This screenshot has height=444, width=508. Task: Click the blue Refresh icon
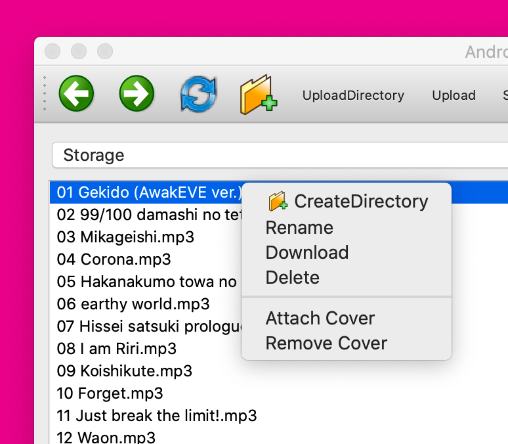[x=198, y=94]
